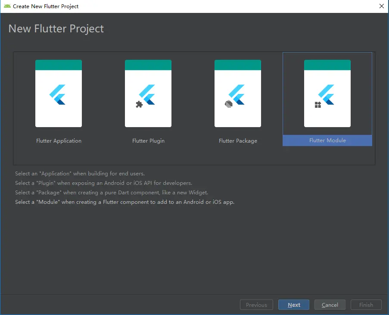This screenshot has height=315, width=389.
Task: Close the Create New Flutter Project dialog
Action: click(x=382, y=6)
